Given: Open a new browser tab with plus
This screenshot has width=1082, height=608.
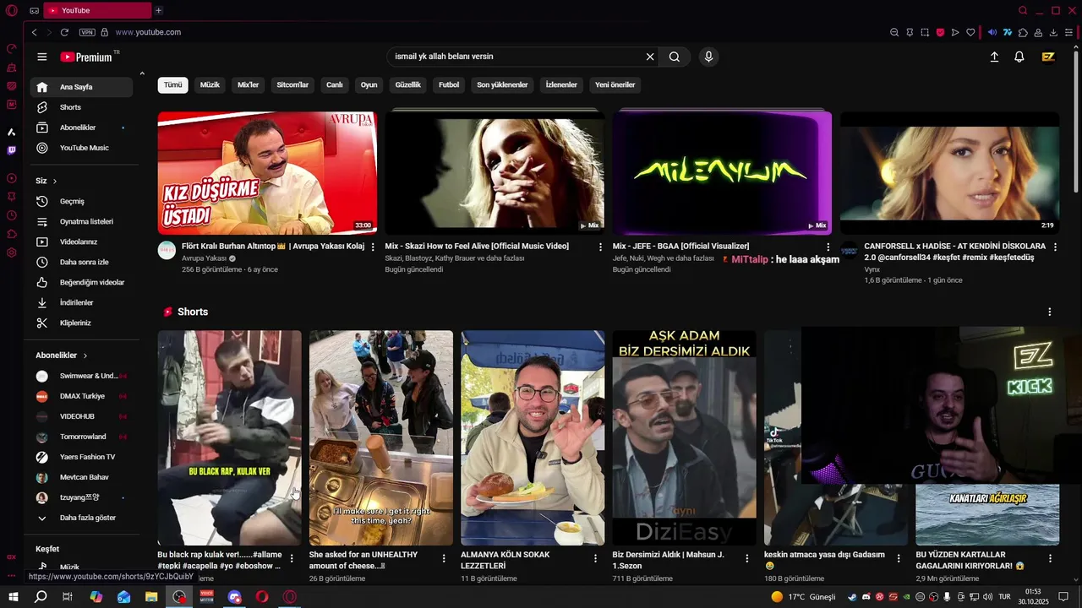Looking at the screenshot, I should tap(158, 10).
